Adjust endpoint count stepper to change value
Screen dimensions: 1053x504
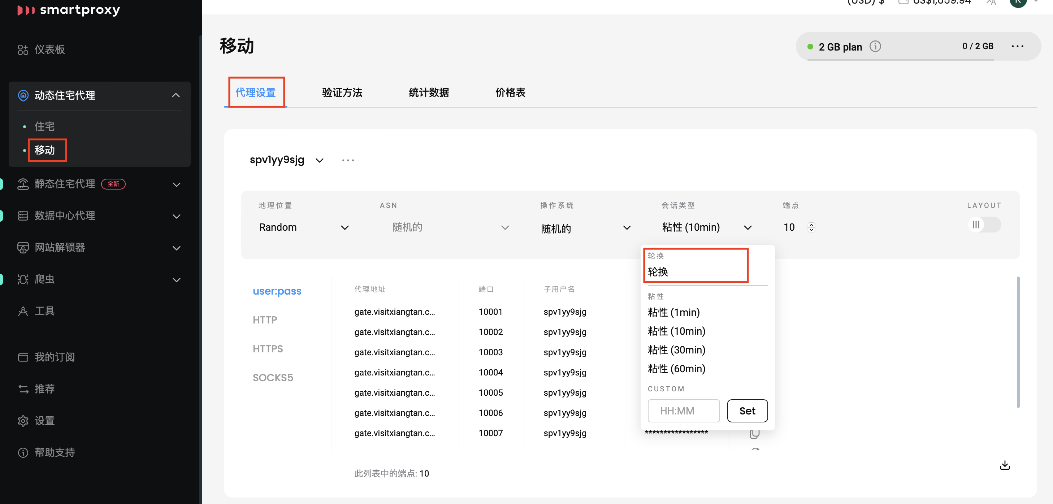[811, 226]
